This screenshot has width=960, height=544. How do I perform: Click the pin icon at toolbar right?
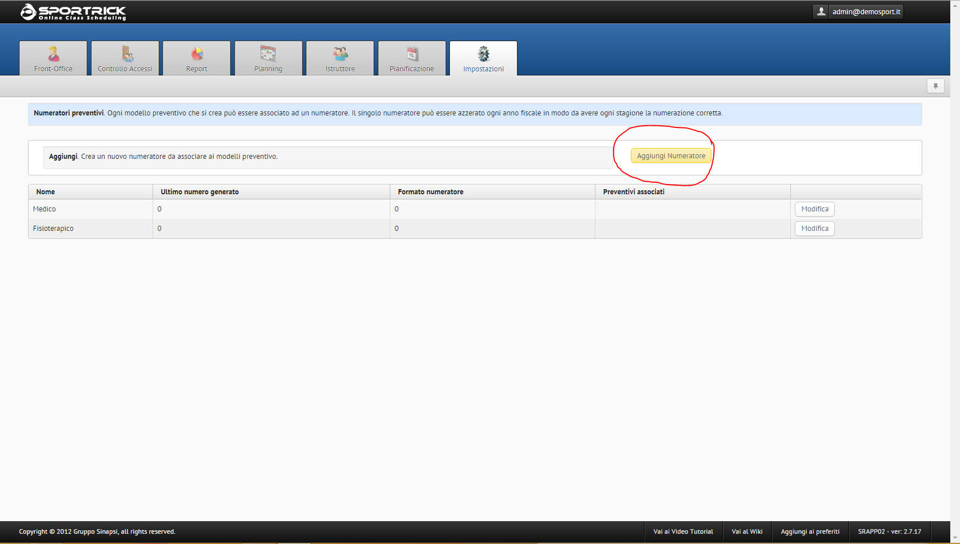935,86
